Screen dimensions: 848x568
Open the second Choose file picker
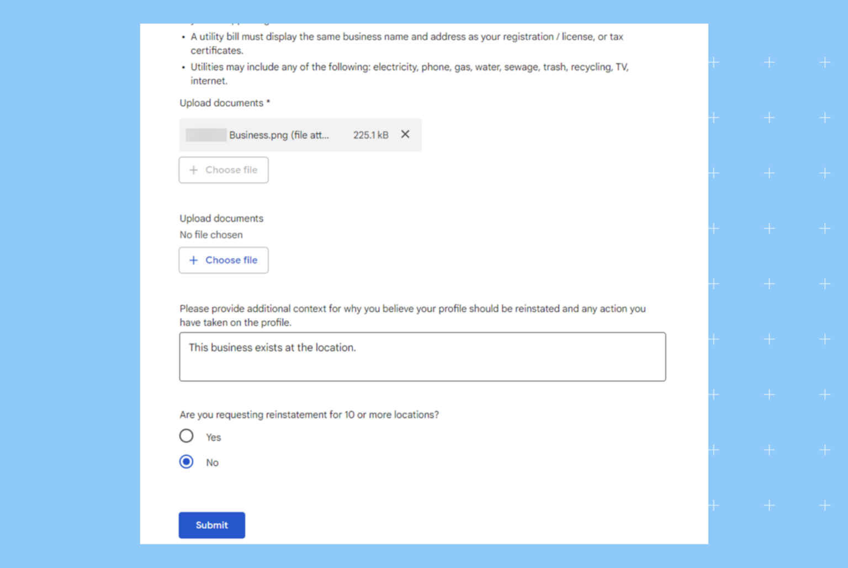[223, 260]
